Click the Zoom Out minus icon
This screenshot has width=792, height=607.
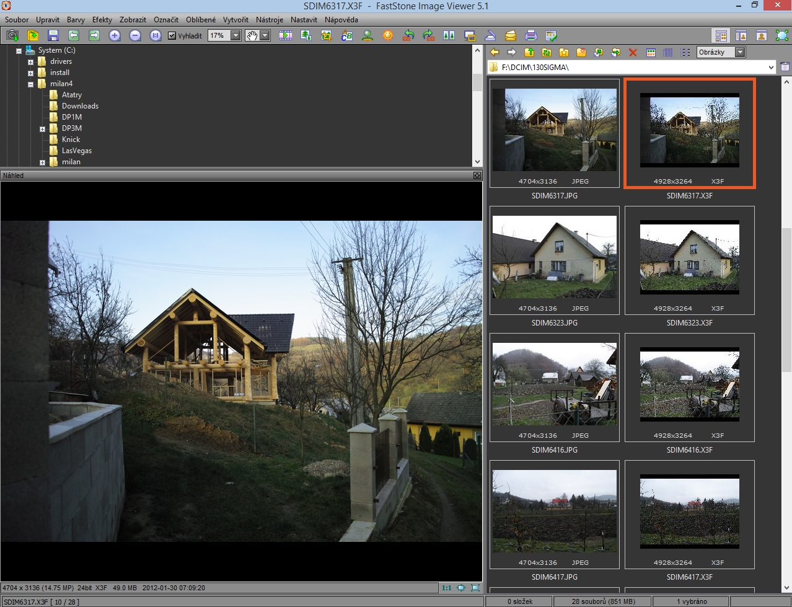coord(135,35)
